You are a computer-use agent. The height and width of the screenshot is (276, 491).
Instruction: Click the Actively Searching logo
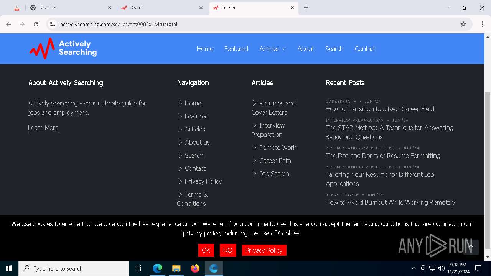point(63,48)
